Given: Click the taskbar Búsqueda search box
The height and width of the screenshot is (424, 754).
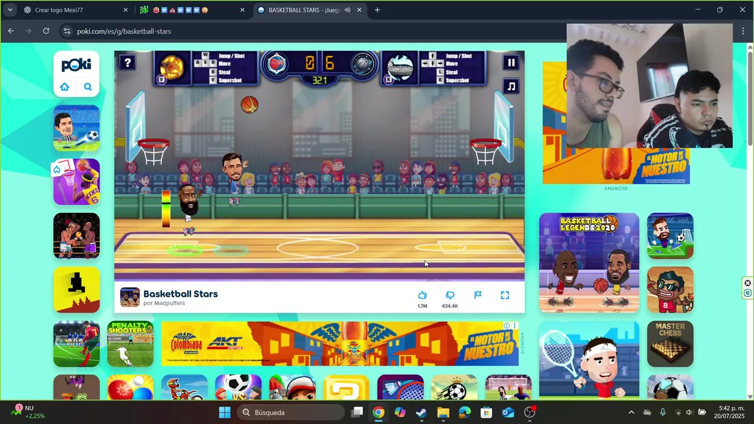Looking at the screenshot, I should point(291,412).
